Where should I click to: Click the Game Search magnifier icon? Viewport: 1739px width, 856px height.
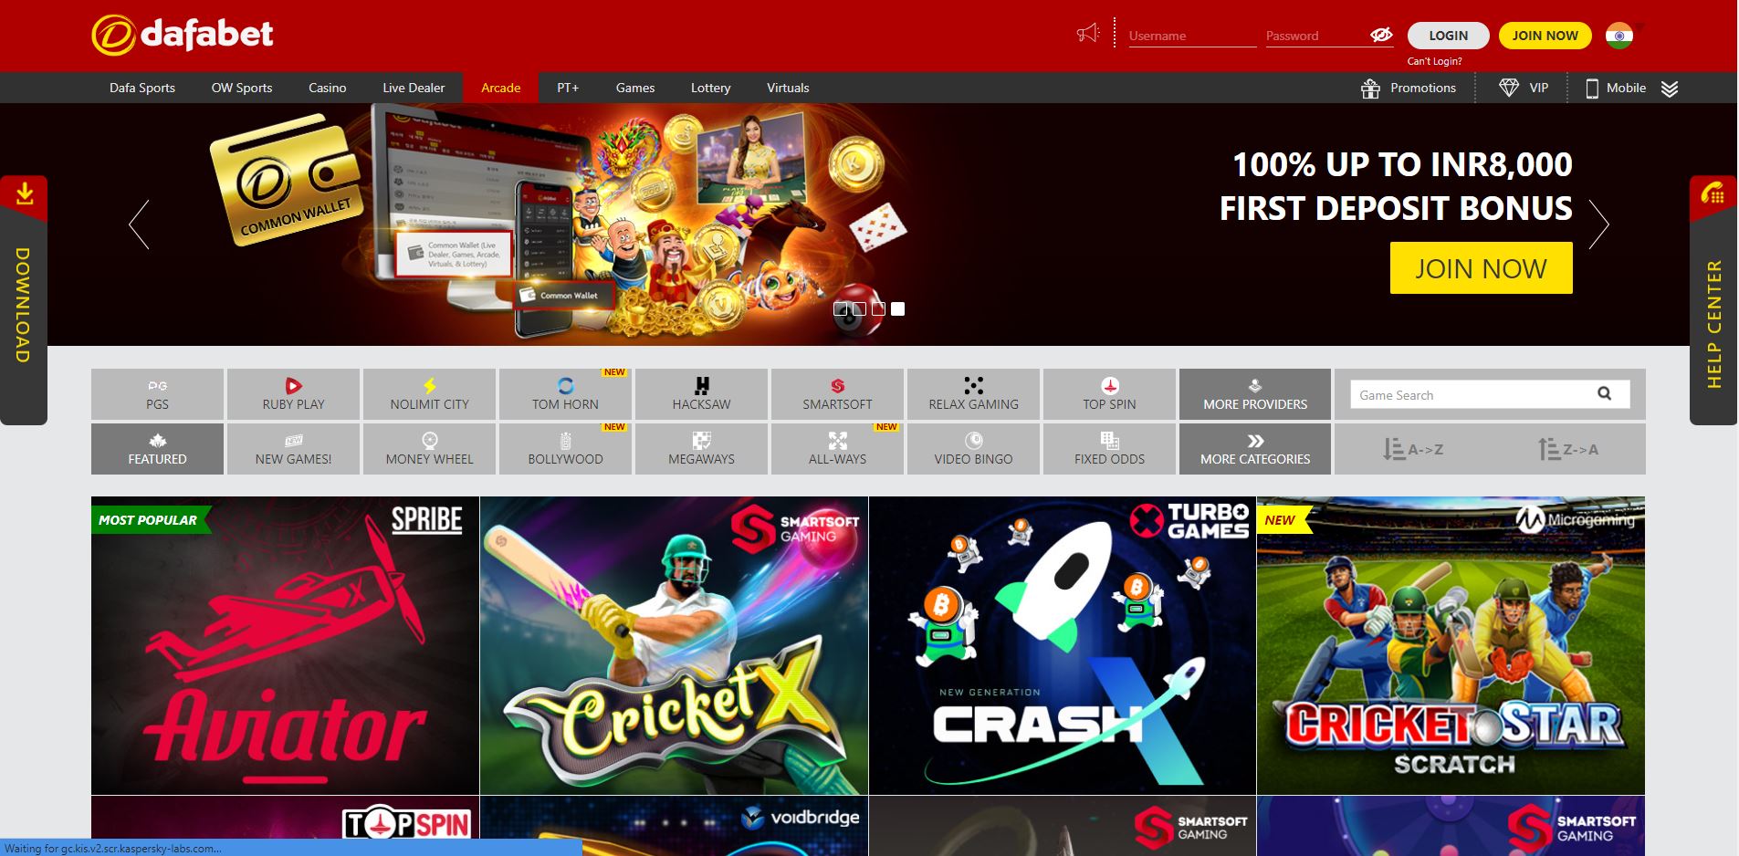pos(1604,393)
